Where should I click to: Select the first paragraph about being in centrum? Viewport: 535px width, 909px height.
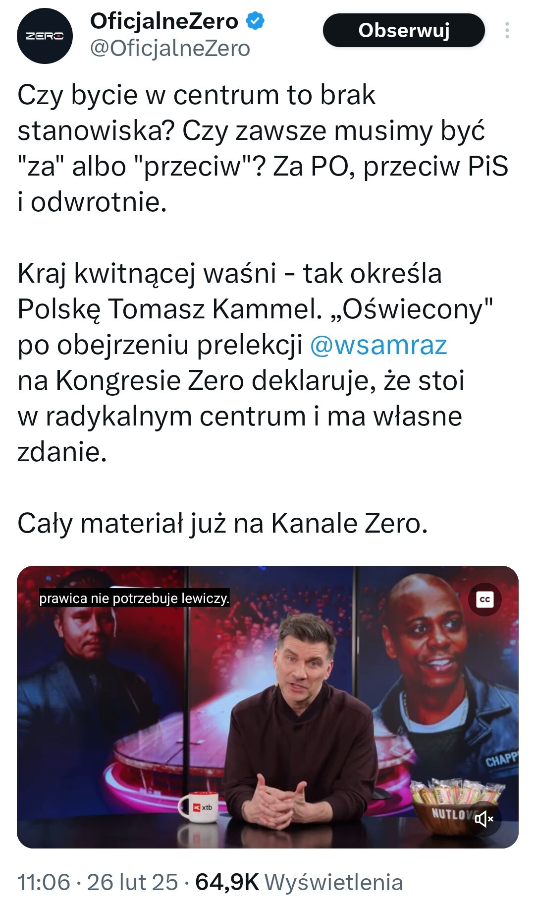[x=263, y=148]
